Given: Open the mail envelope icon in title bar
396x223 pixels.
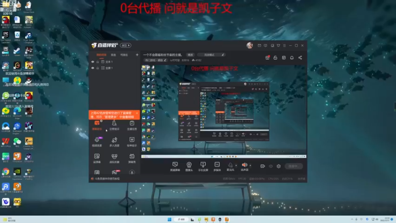Looking at the screenshot, I should 259,46.
